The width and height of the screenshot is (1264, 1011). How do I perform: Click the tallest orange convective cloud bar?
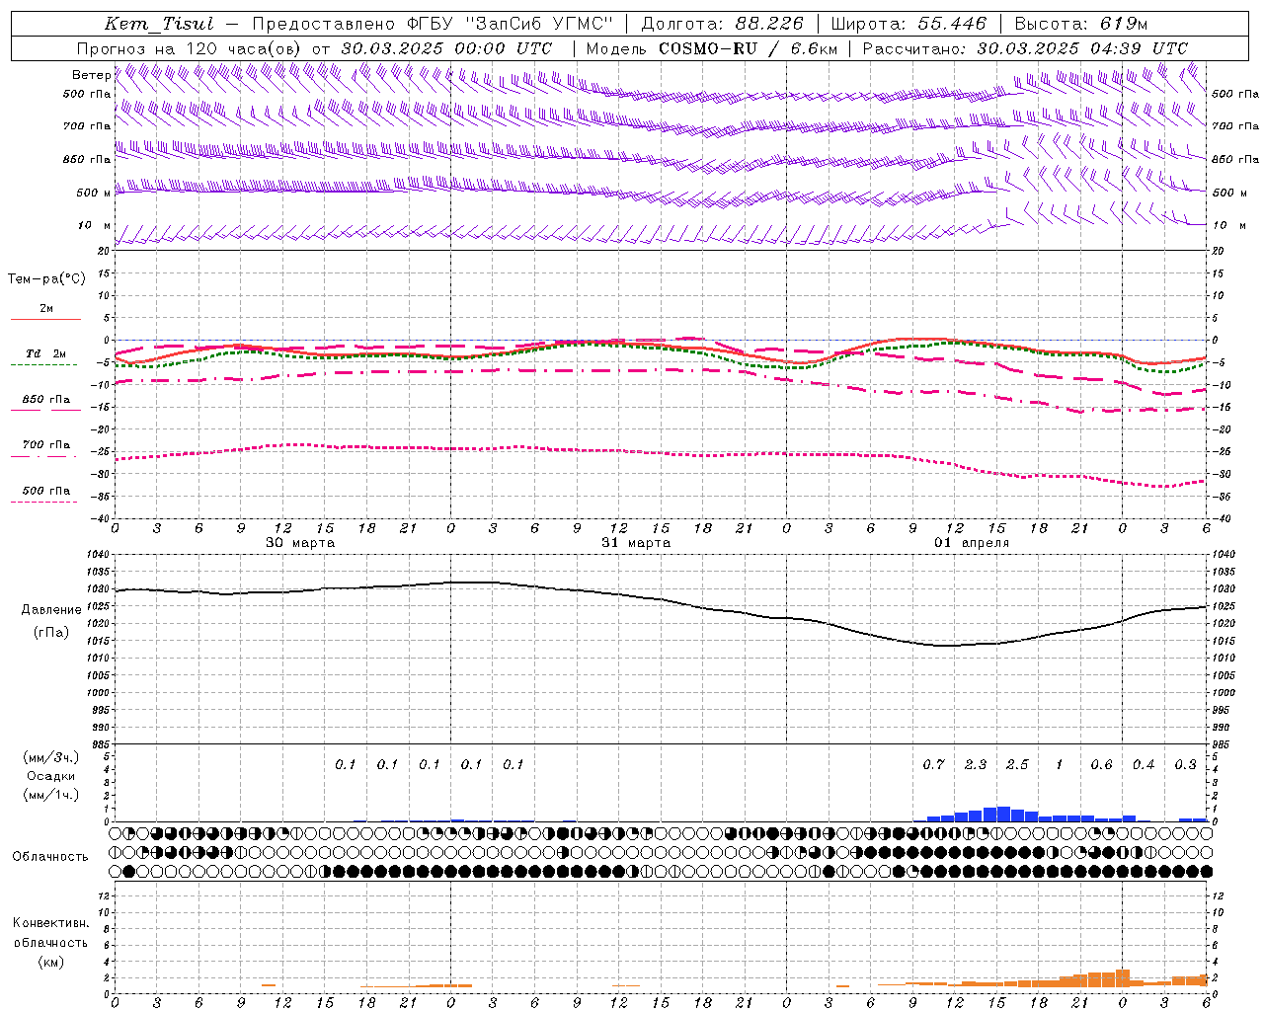(x=1122, y=977)
